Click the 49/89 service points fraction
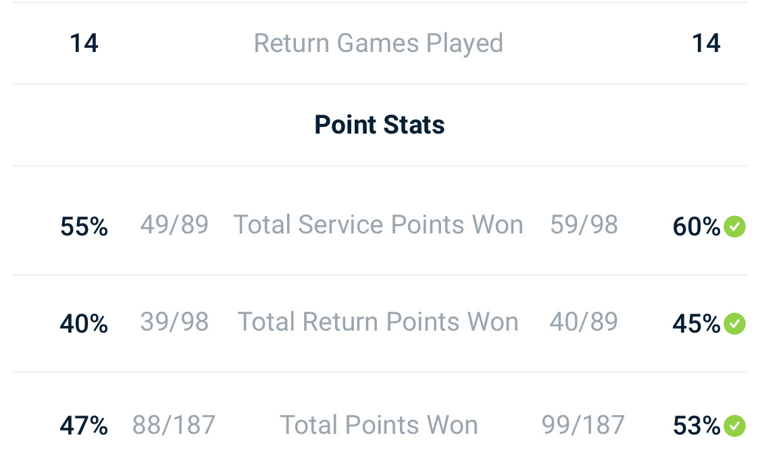This screenshot has height=475, width=760. [174, 225]
